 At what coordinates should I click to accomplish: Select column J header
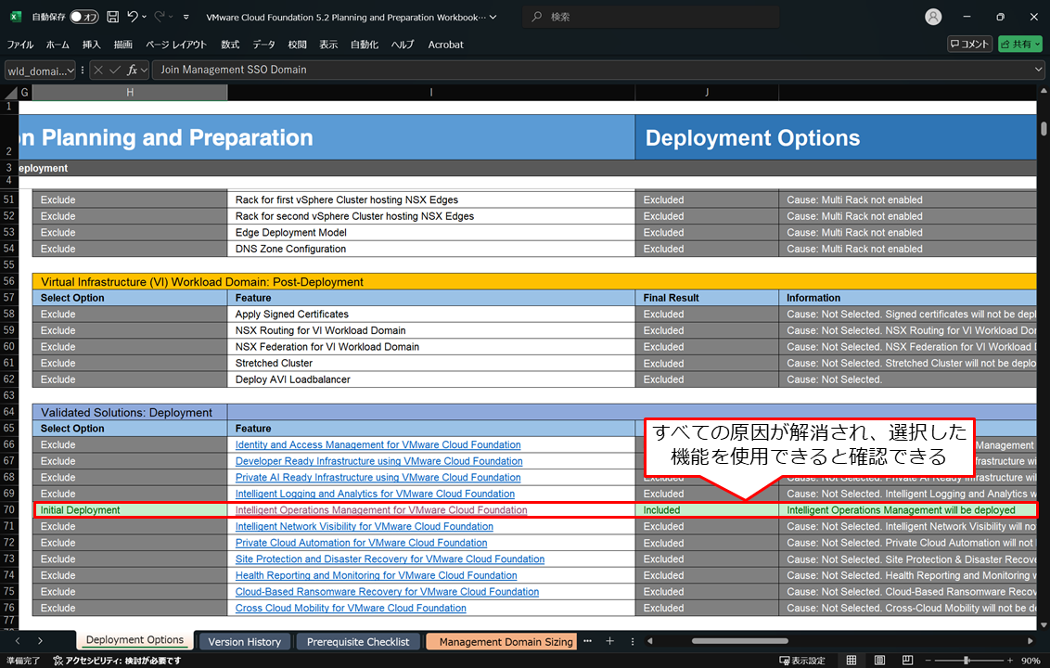pos(707,93)
